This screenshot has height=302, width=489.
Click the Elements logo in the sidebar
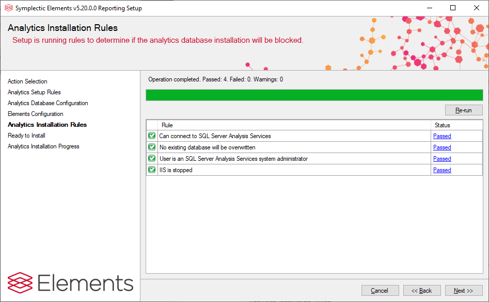[x=70, y=283]
